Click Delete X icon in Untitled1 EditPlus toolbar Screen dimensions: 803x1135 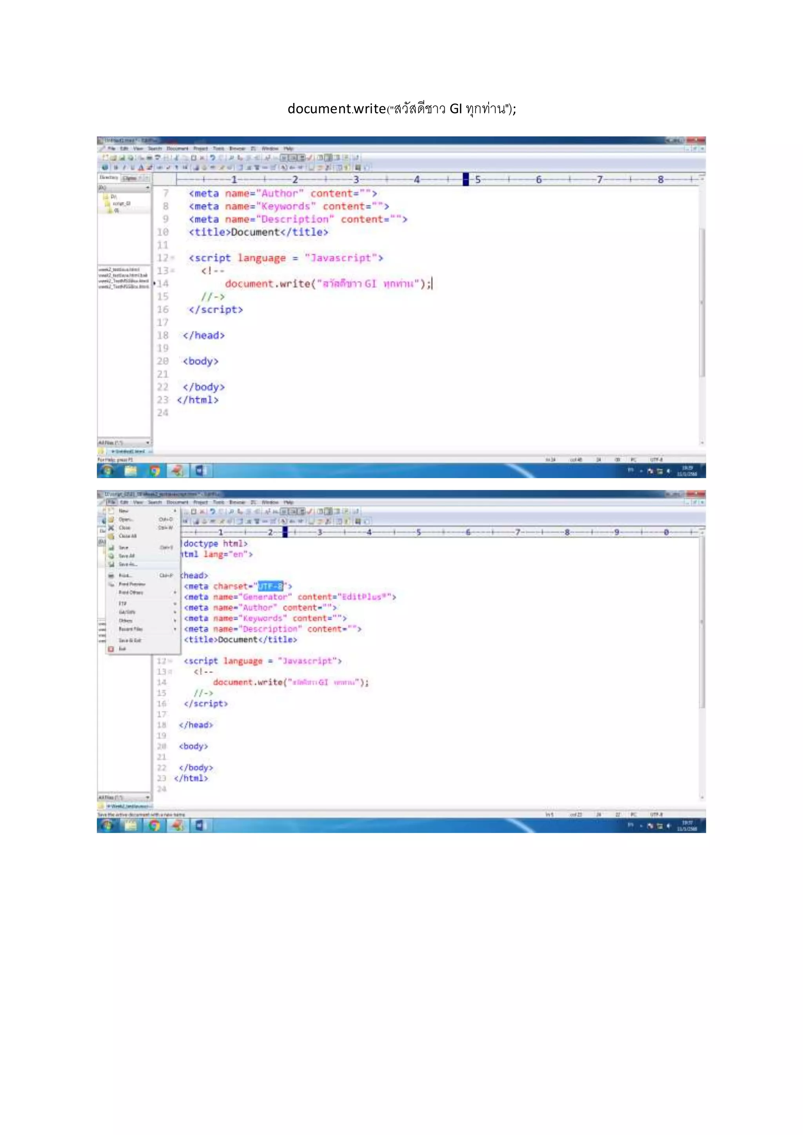pyautogui.click(x=202, y=158)
